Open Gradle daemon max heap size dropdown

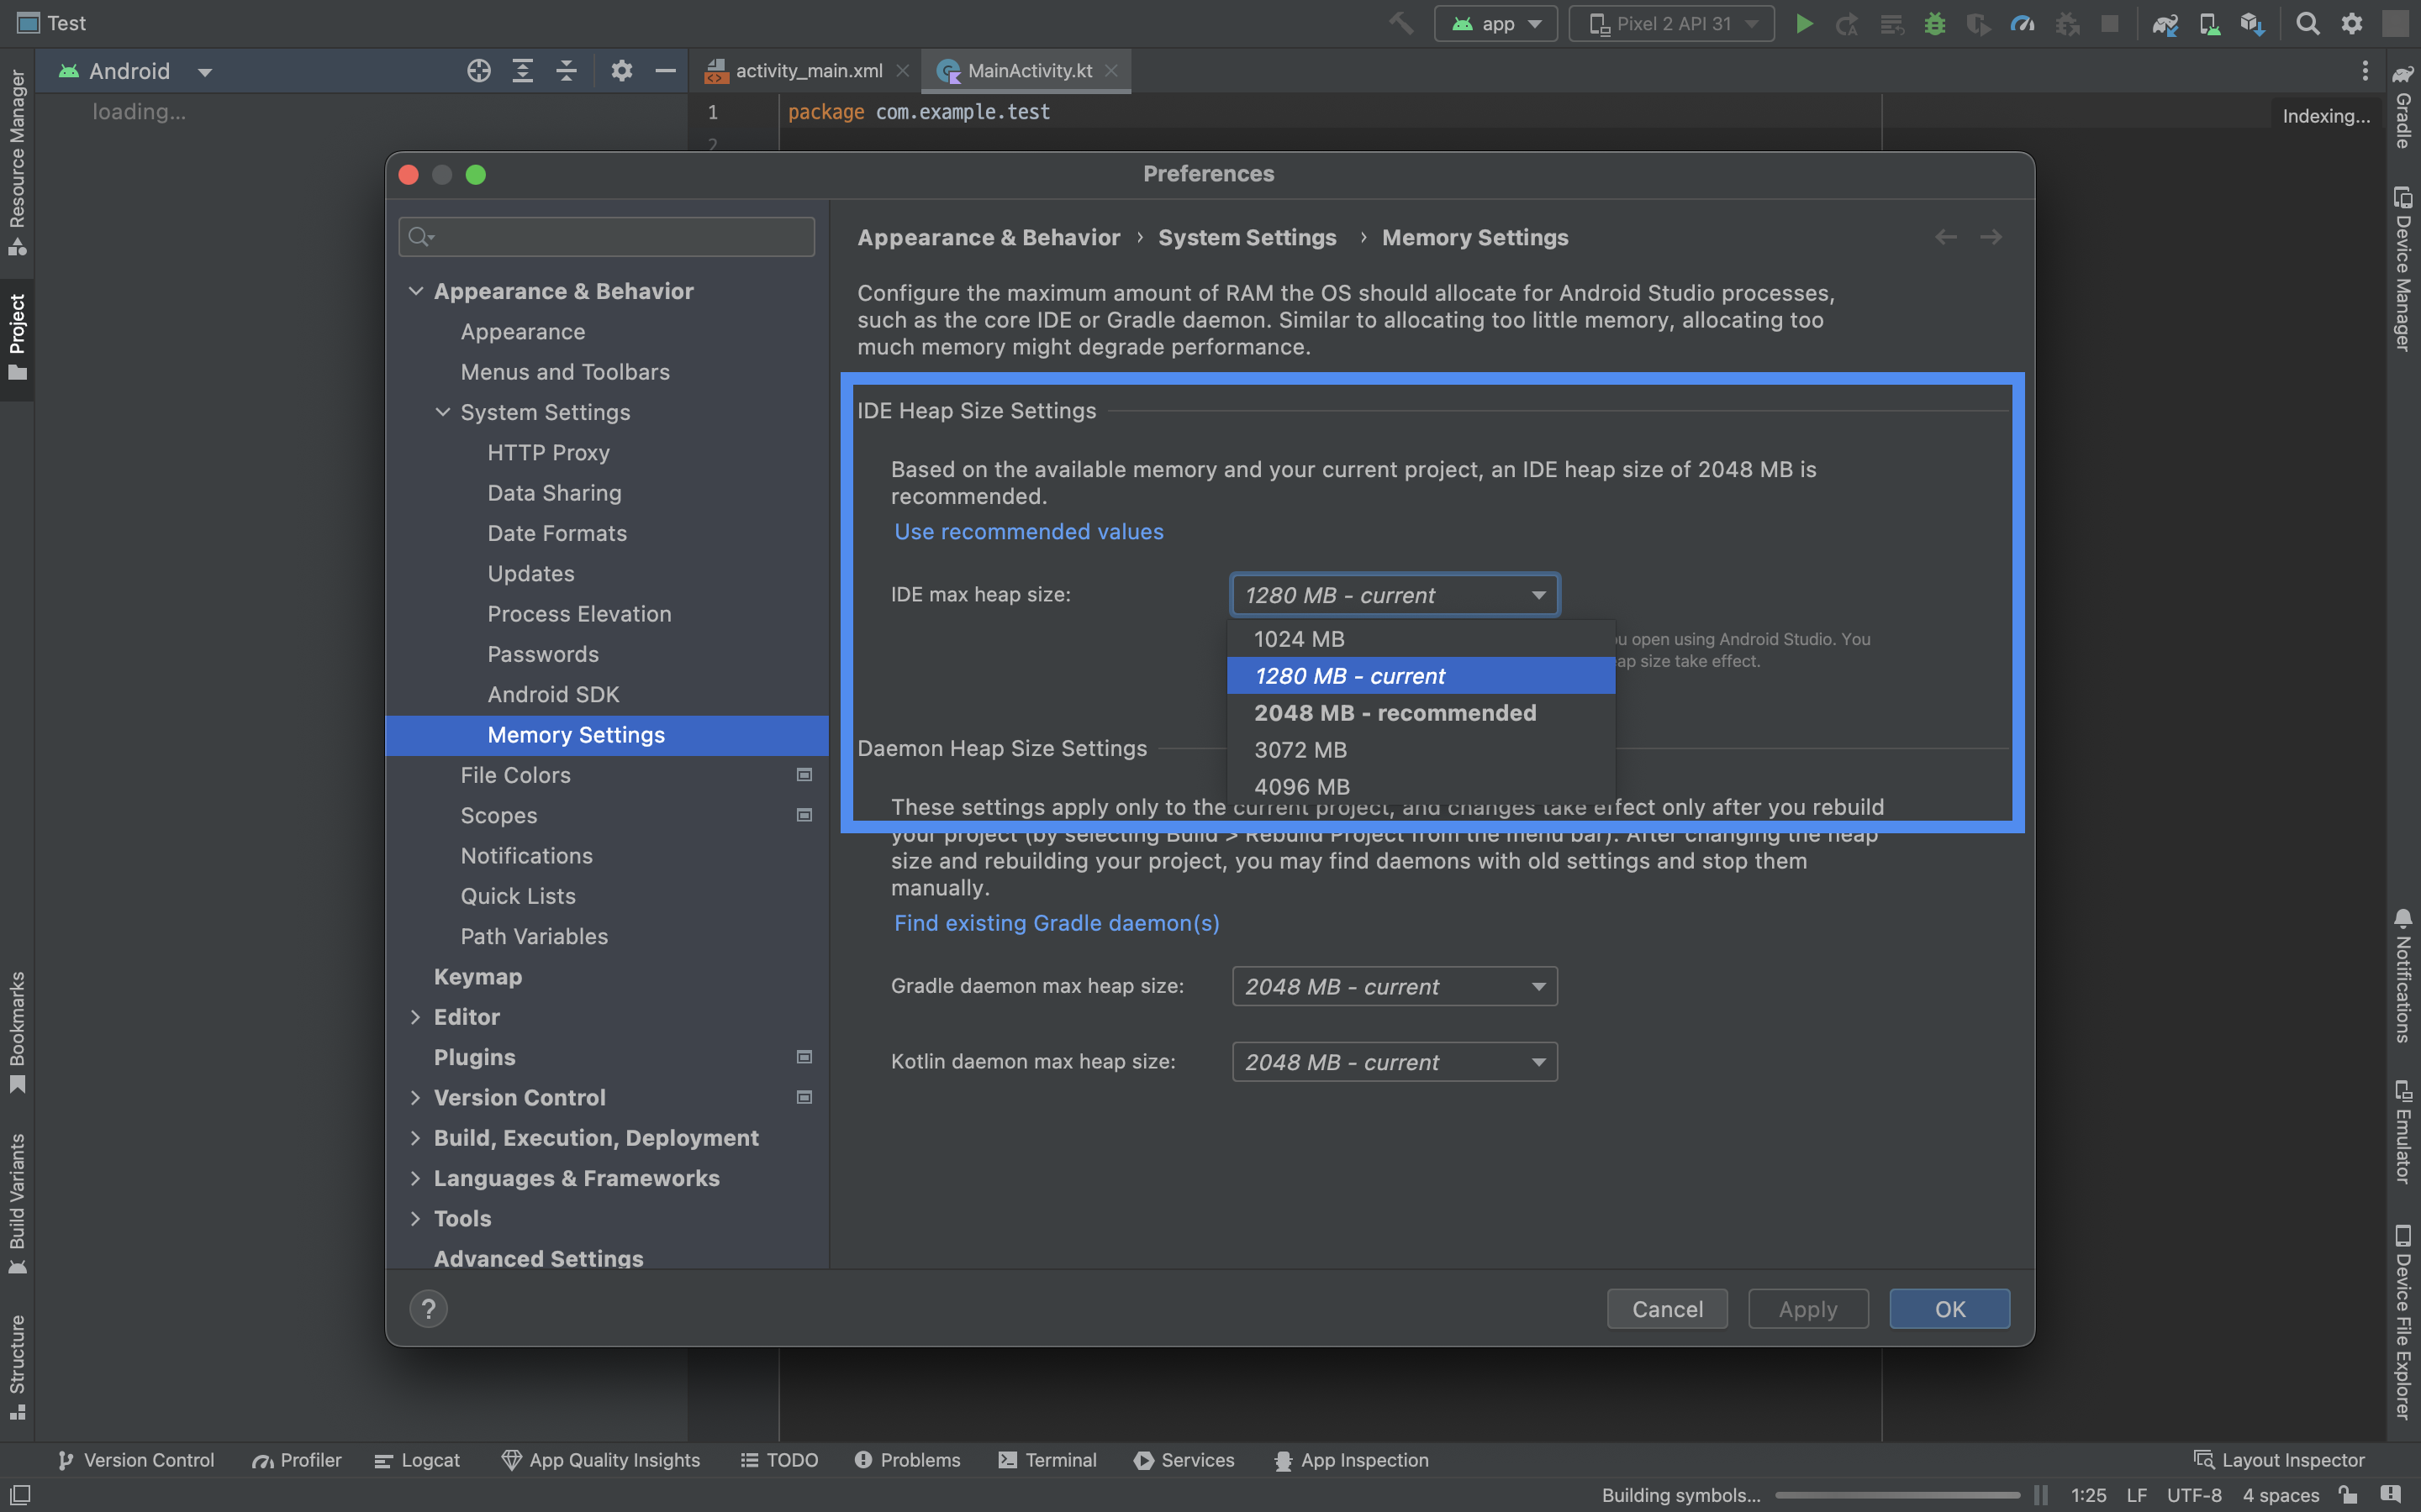click(x=1395, y=987)
